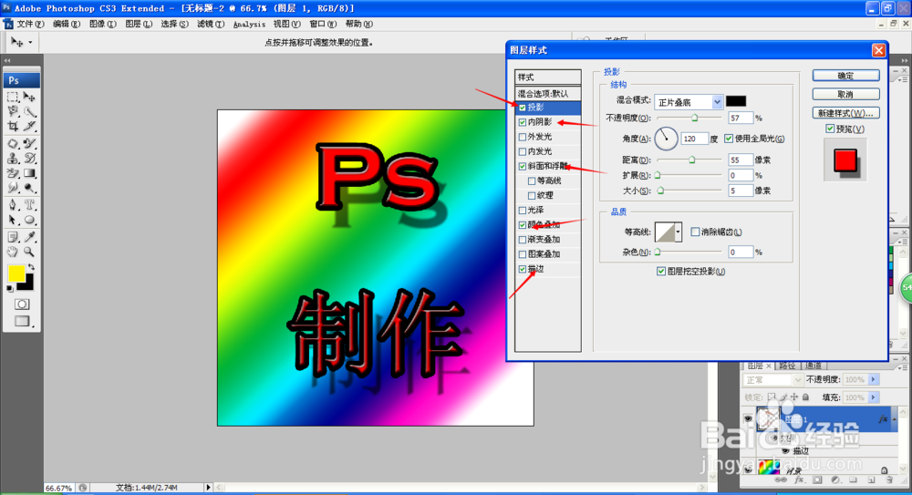912x495 pixels.
Task: Select the Type tool
Action: 29,205
